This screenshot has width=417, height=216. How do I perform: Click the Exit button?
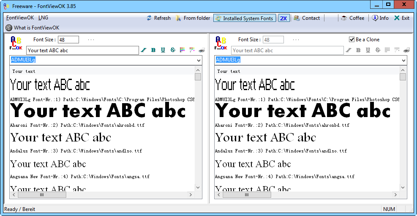pyautogui.click(x=401, y=18)
